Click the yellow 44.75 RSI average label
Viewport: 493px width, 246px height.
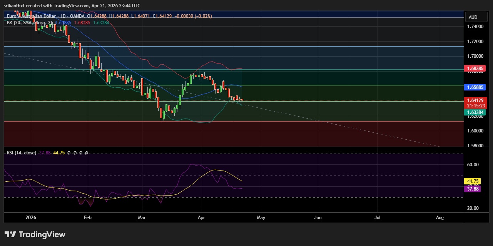[x=473, y=181]
